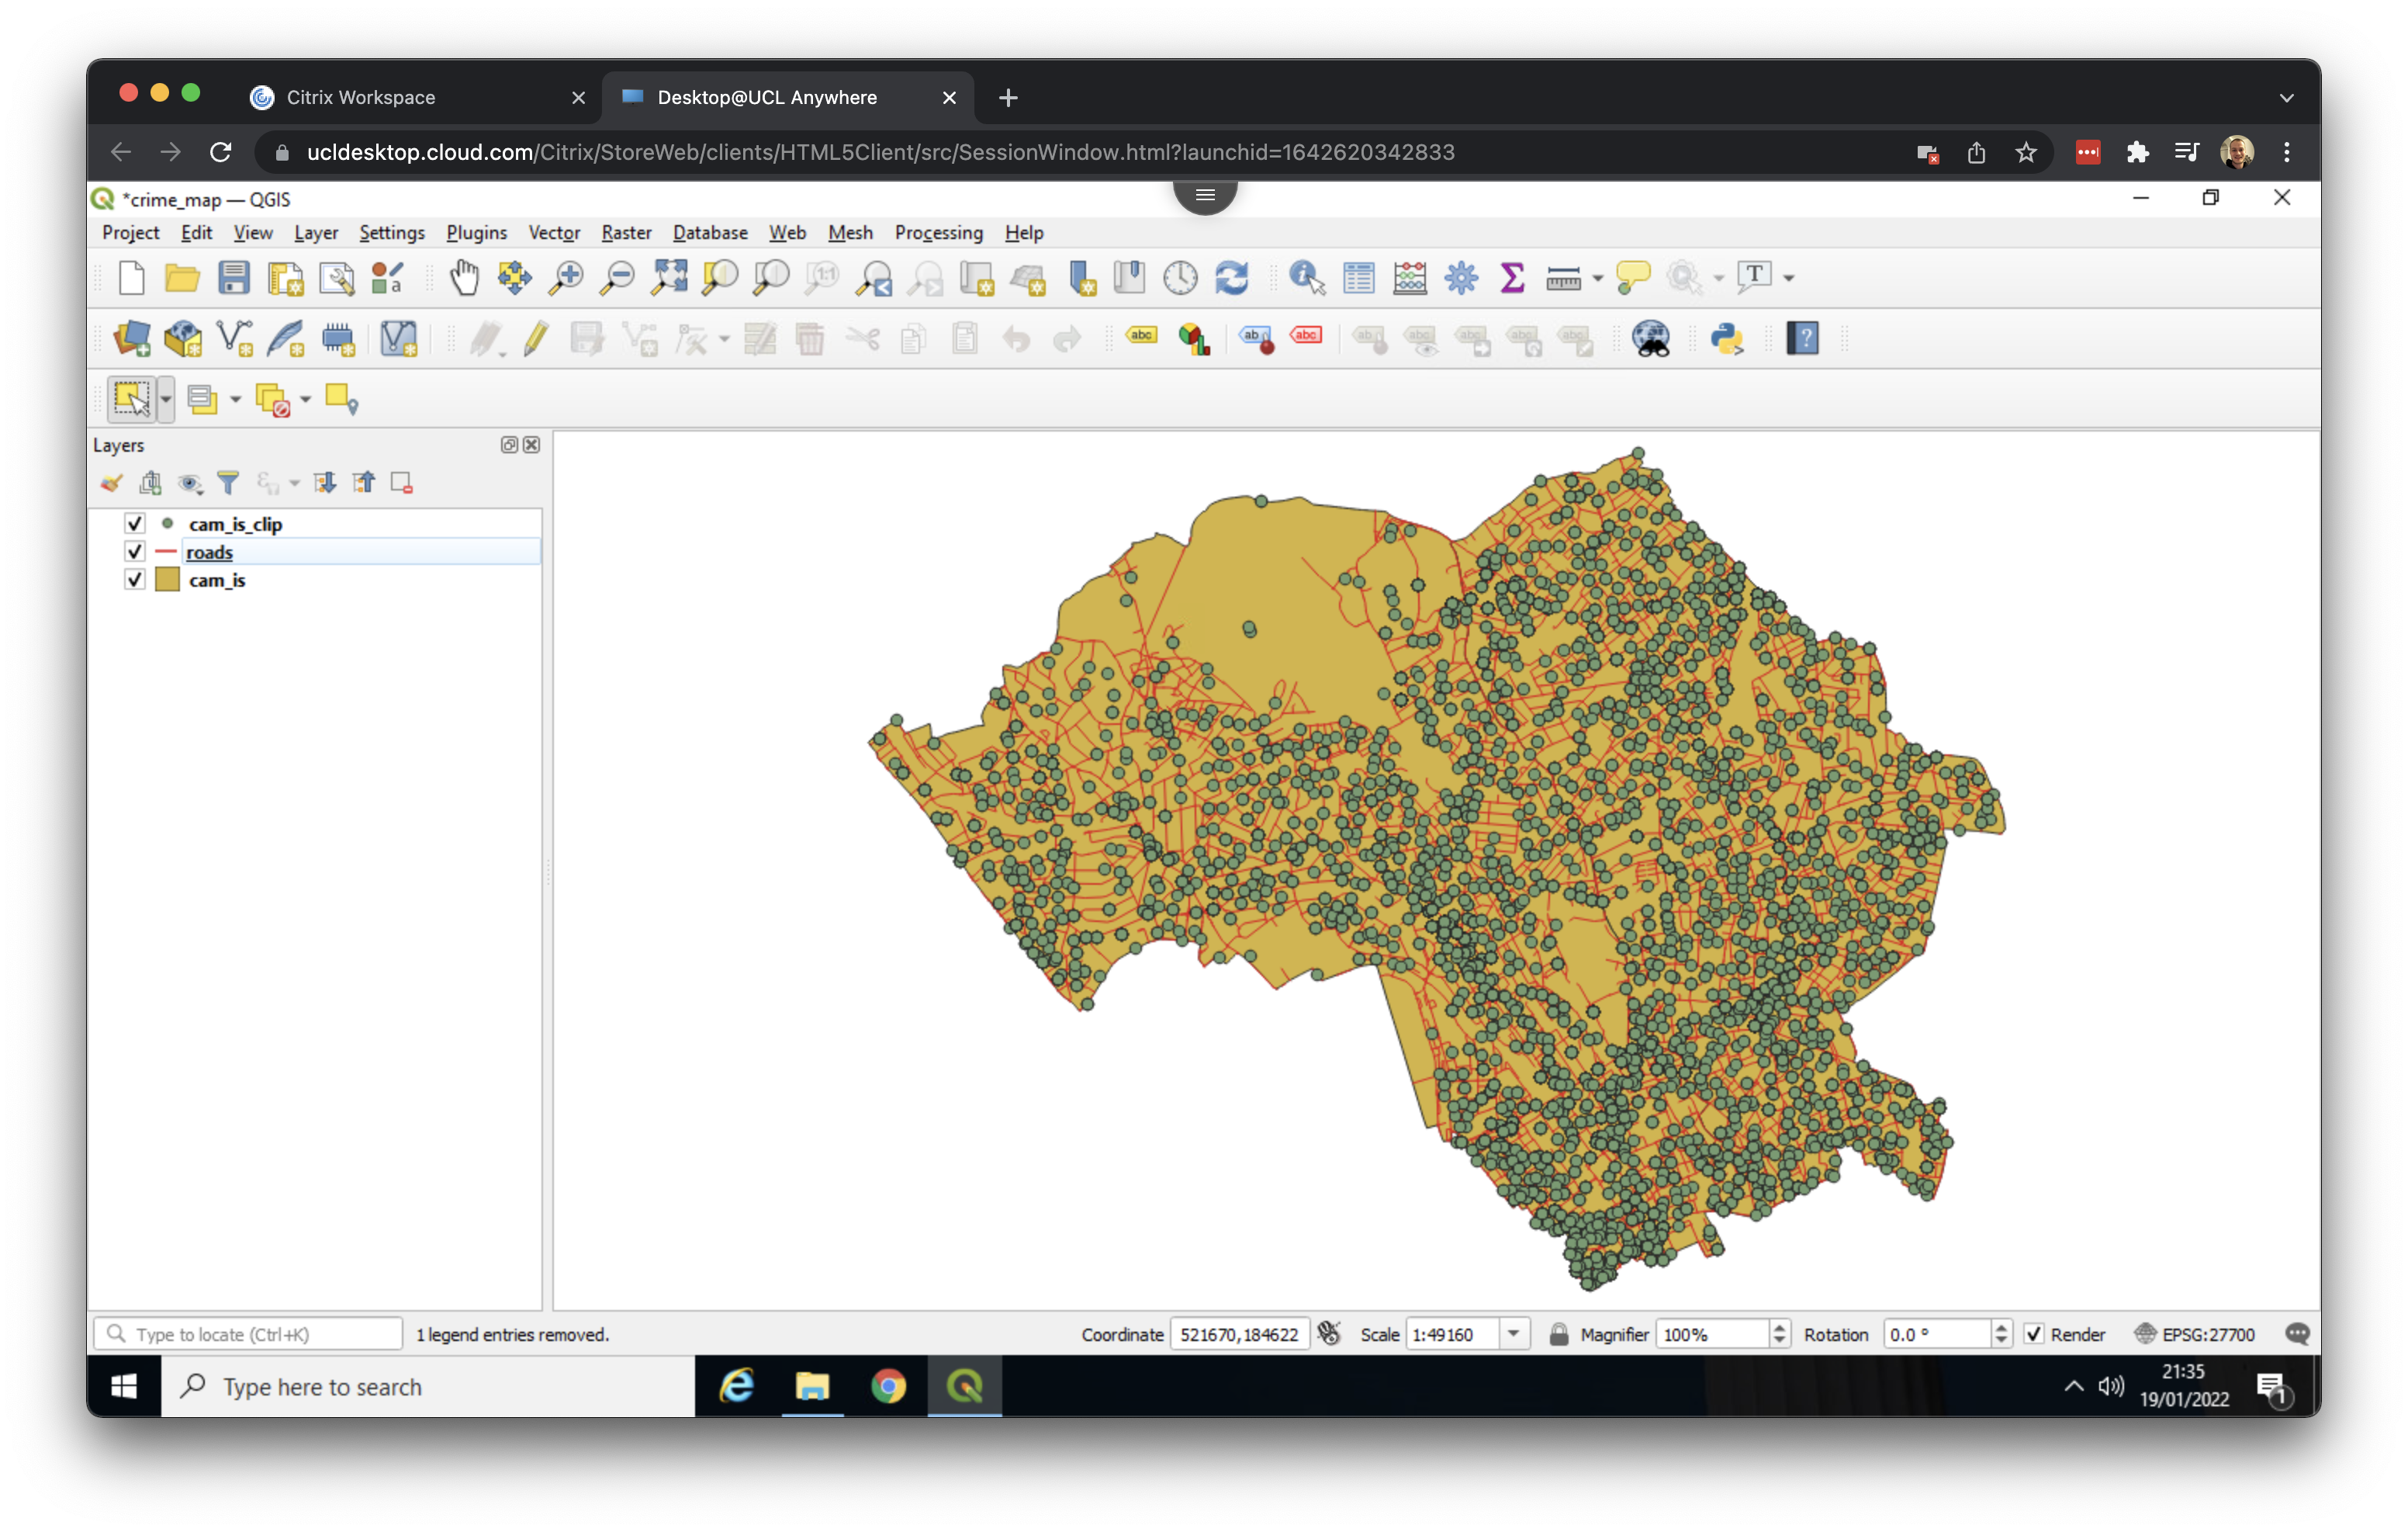Open the Processing Toolbox gear icon
Image resolution: width=2408 pixels, height=1532 pixels.
[1461, 278]
